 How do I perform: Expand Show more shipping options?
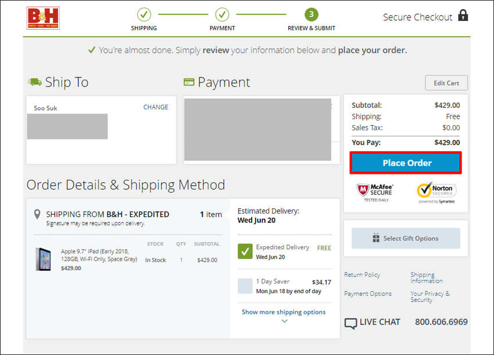[x=284, y=312]
